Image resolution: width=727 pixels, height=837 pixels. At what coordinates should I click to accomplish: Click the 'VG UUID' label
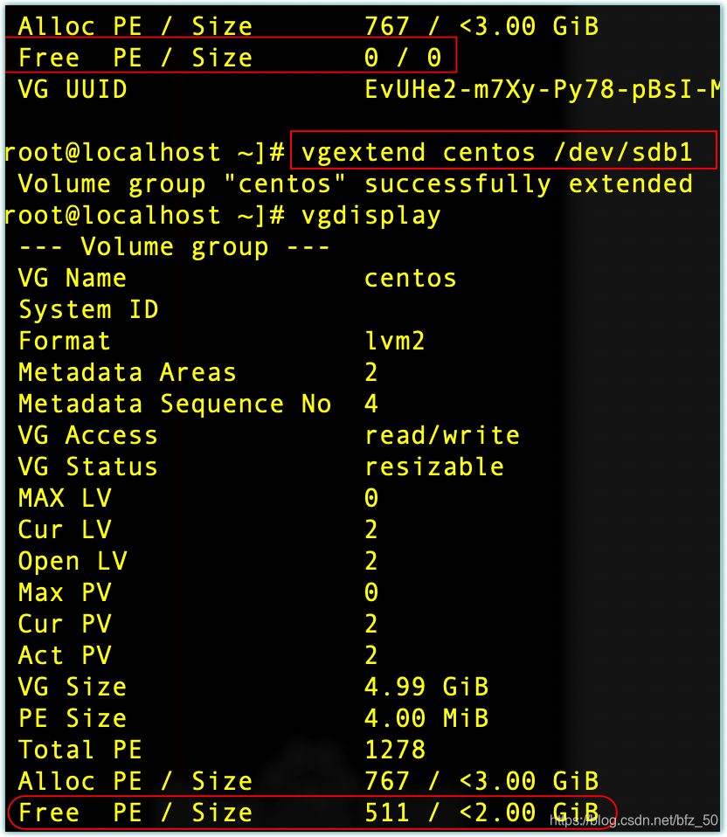[x=73, y=90]
